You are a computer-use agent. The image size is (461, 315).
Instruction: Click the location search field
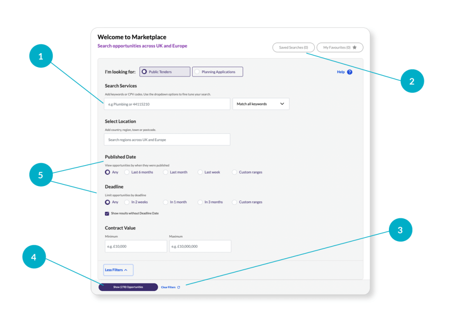click(167, 139)
